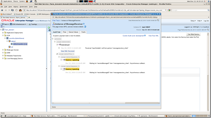
Task: Switch to gedit Unsaved Document taskbar item
Action: (x=97, y=116)
